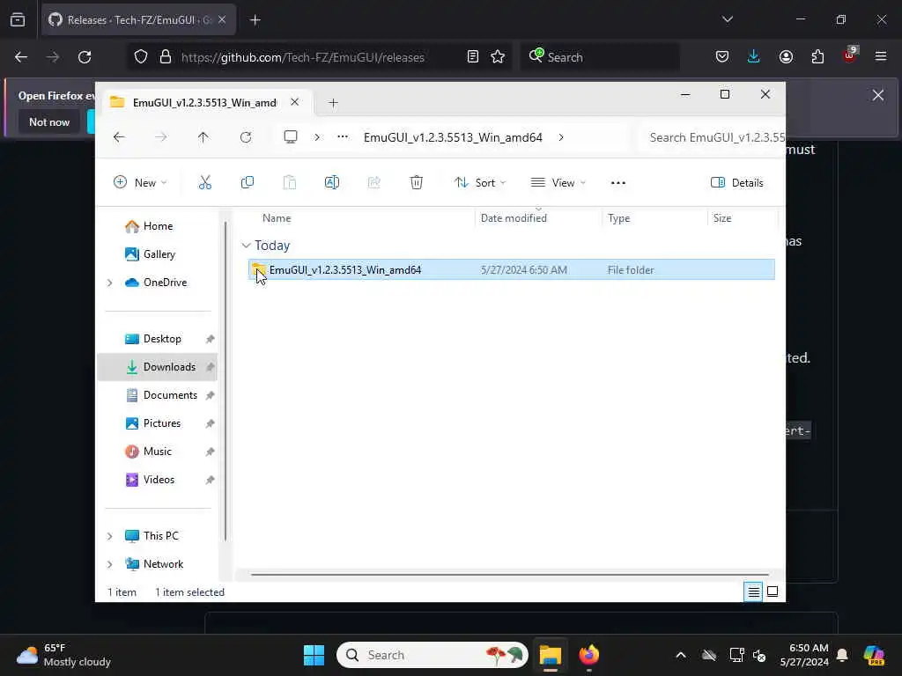Open the Firefox extensions puzzle icon
902x676 pixels.
(x=817, y=57)
